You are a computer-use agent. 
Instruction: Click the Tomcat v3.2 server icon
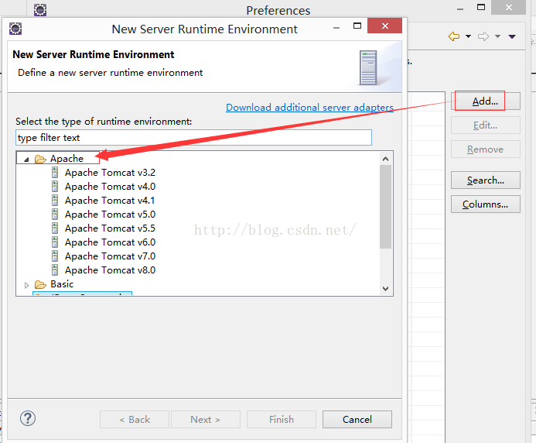(55, 172)
